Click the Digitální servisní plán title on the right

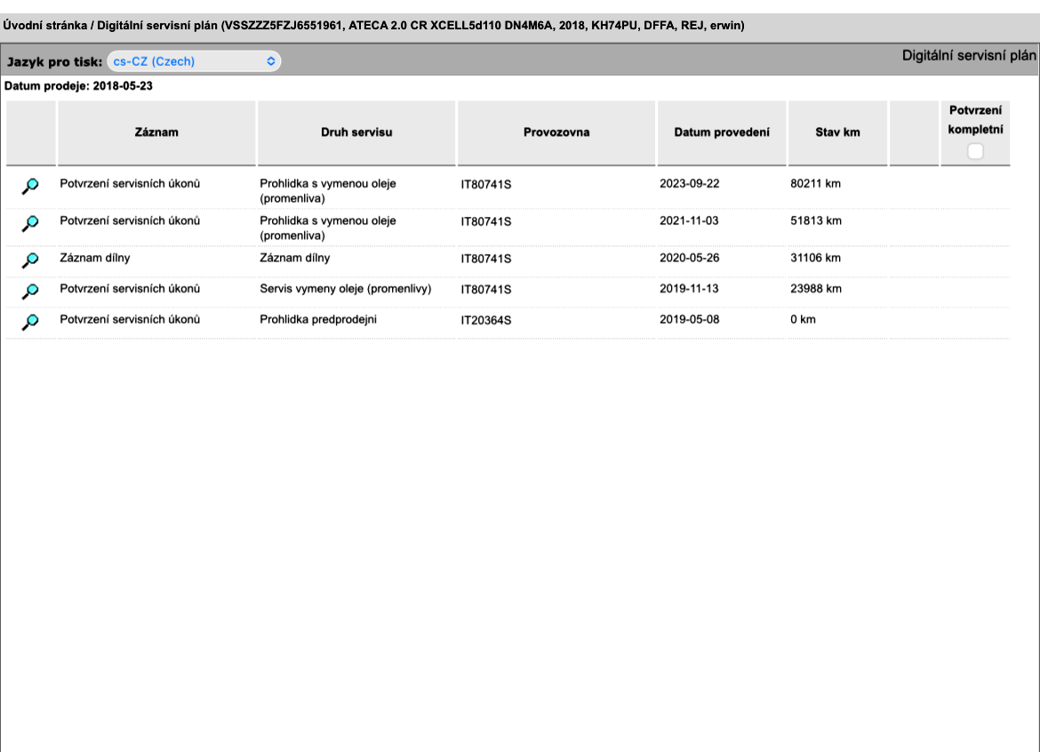[969, 56]
